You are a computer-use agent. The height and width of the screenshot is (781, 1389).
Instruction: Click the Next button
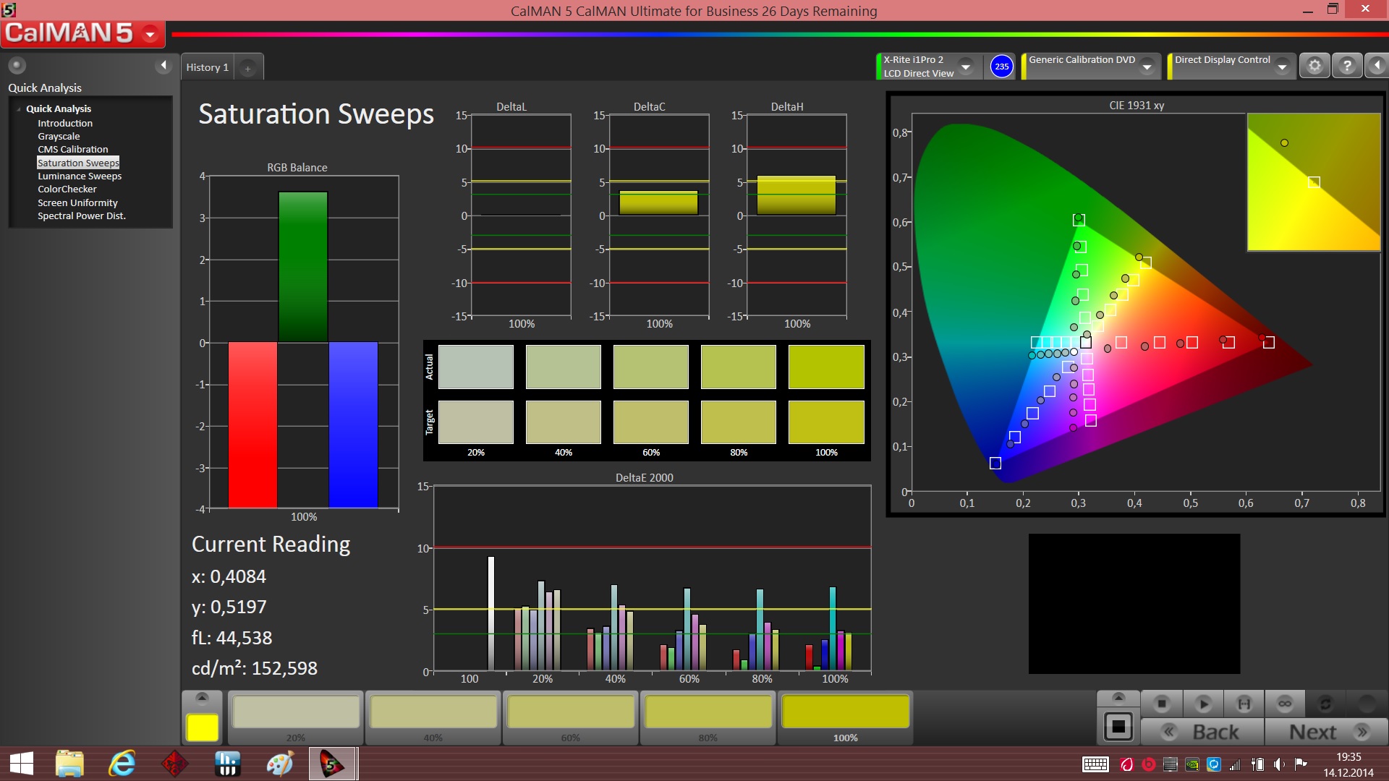pos(1325,732)
